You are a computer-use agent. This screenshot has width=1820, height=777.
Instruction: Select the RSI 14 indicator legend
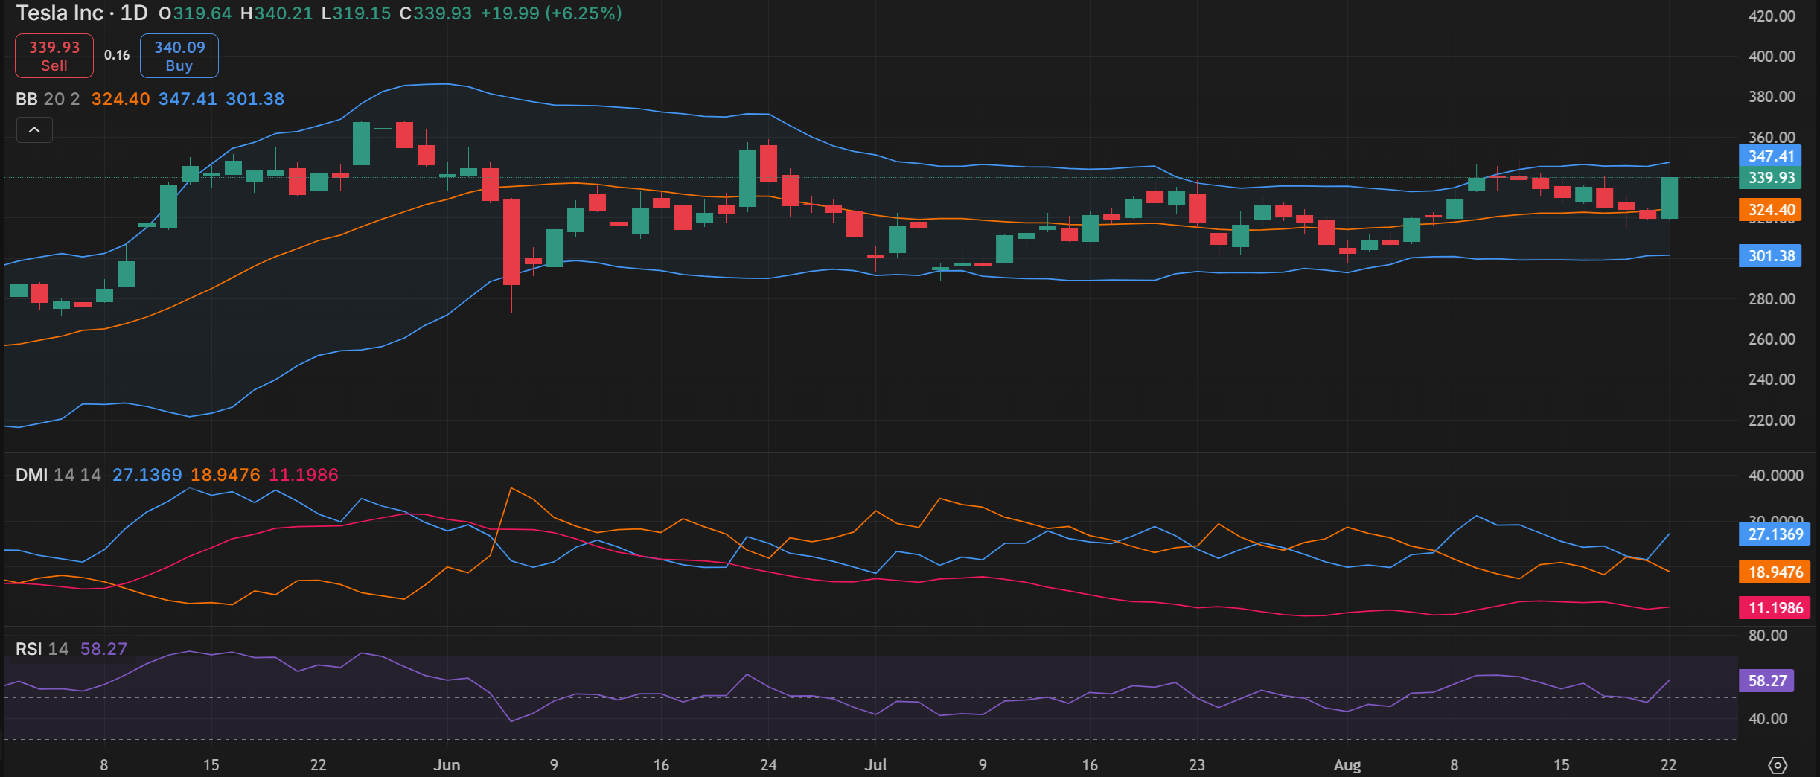[x=42, y=649]
